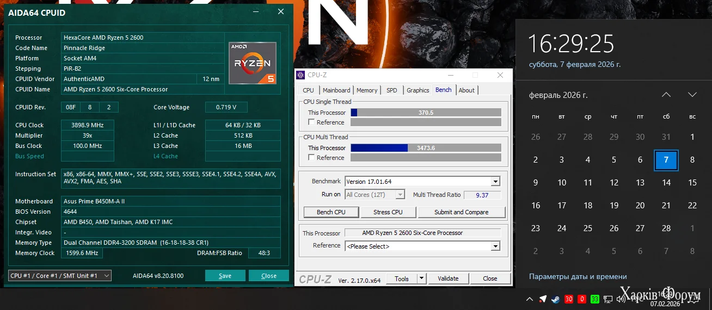The image size is (712, 310).
Task: Enable Single Thread Reference checkbox
Action: point(311,122)
